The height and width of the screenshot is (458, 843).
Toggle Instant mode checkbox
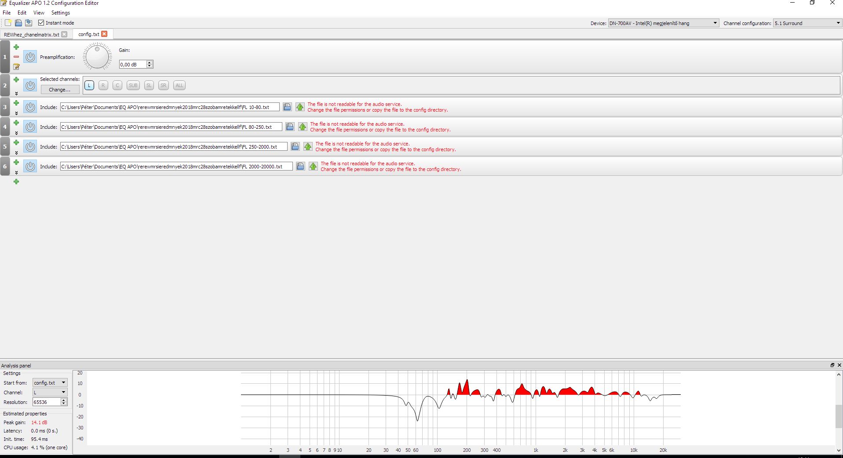pos(41,23)
